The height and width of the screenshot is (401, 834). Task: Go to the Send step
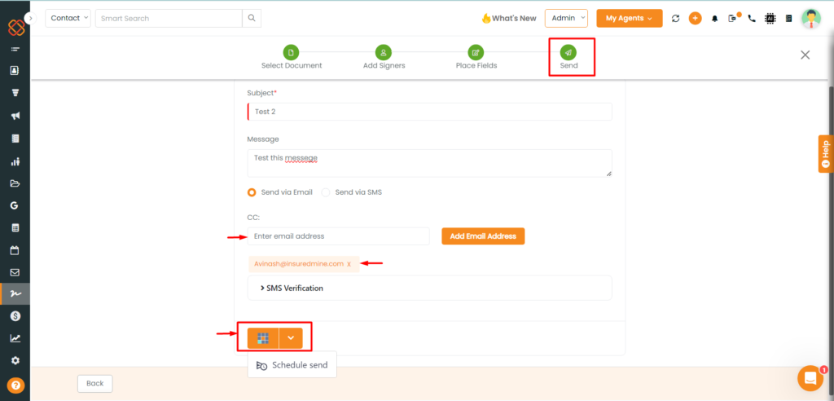point(568,57)
